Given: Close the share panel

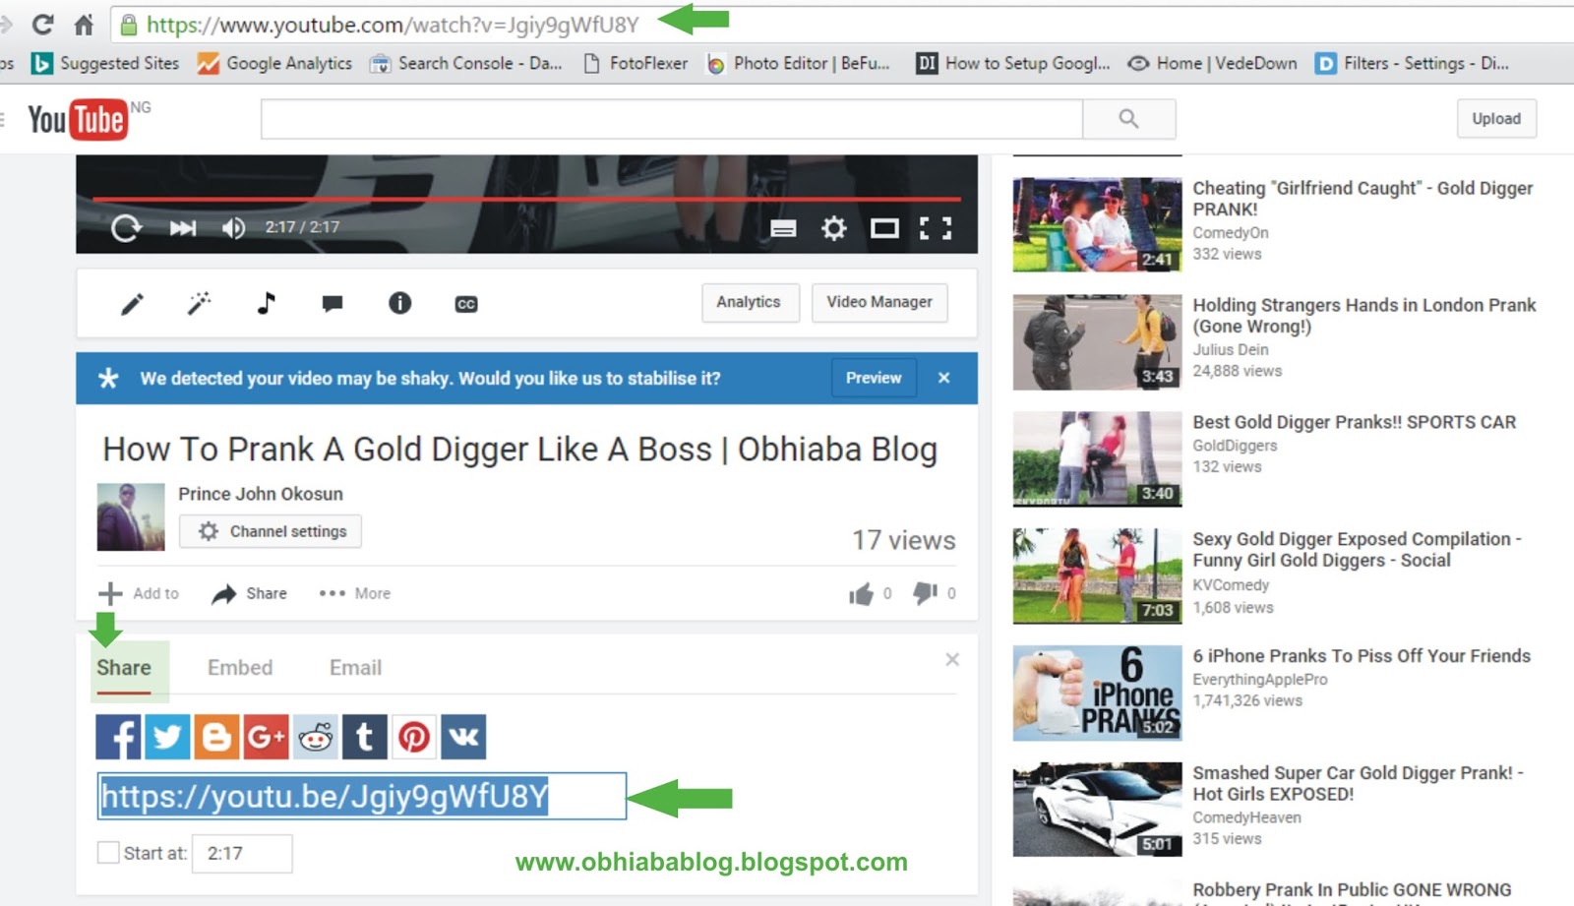Looking at the screenshot, I should click(952, 659).
